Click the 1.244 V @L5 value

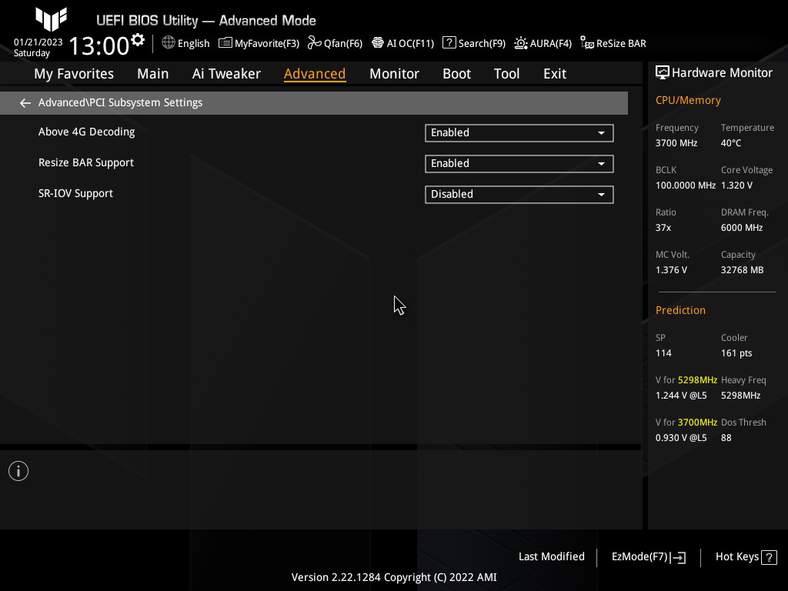pyautogui.click(x=681, y=396)
